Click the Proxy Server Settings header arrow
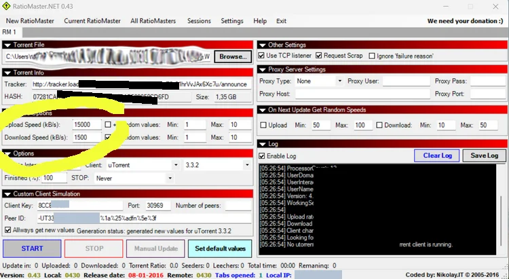The height and width of the screenshot is (279, 509). 263,69
